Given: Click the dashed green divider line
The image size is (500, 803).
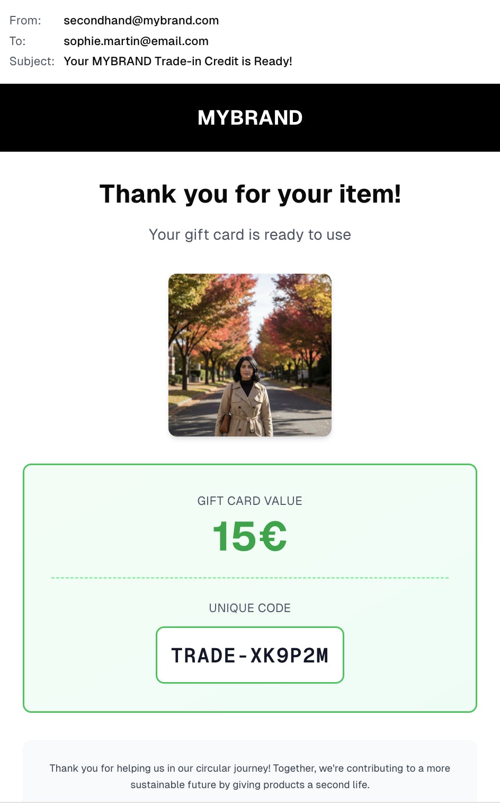Looking at the screenshot, I should point(250,578).
